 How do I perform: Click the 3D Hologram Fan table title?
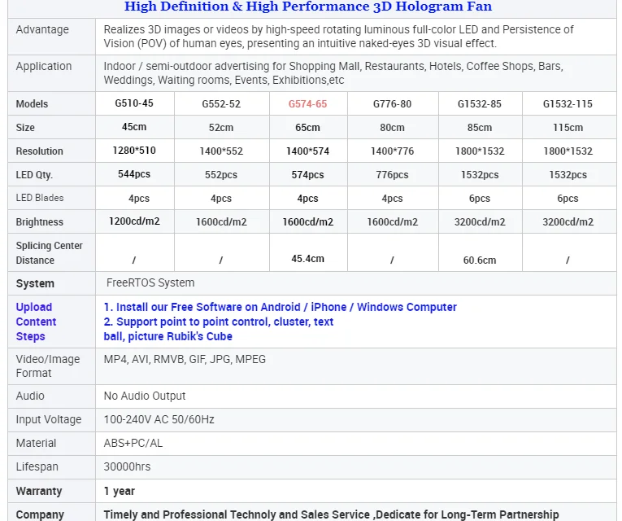click(308, 7)
